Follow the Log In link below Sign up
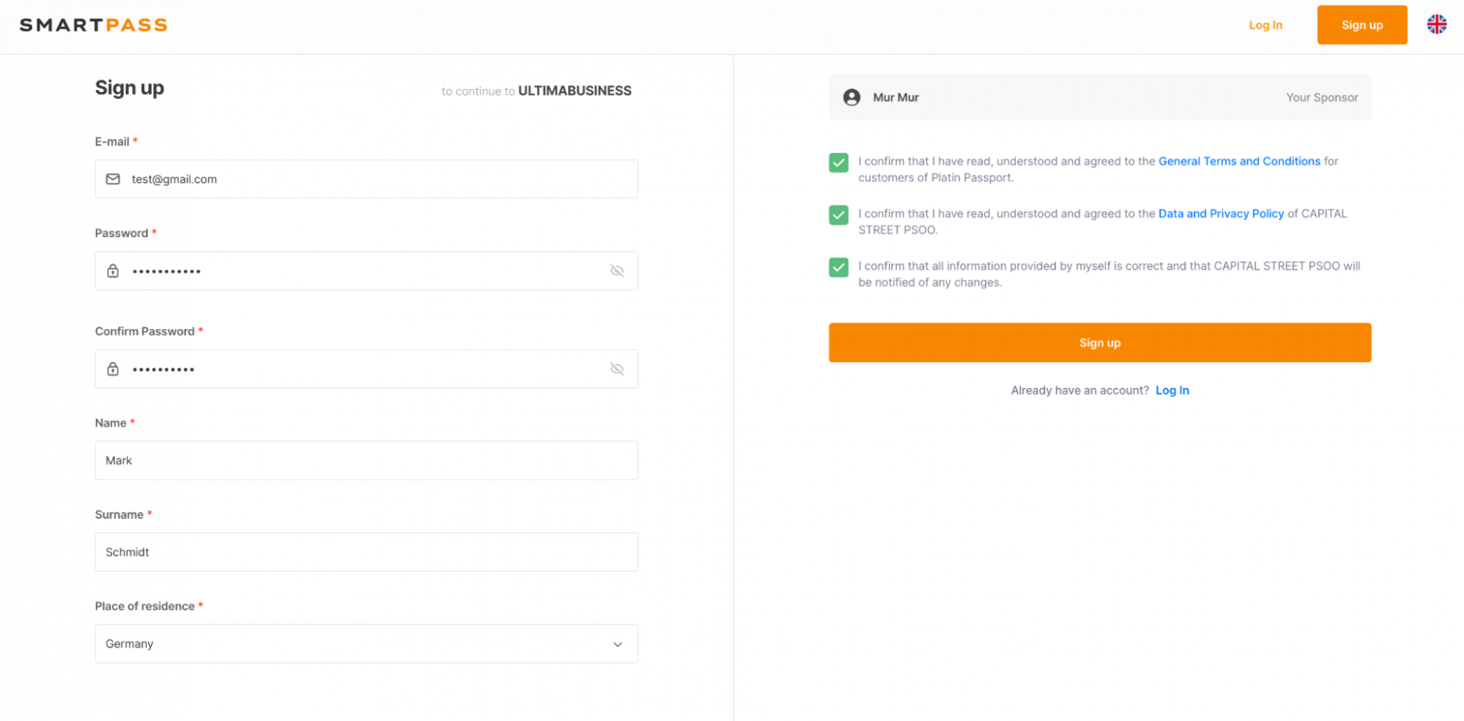 click(1172, 391)
